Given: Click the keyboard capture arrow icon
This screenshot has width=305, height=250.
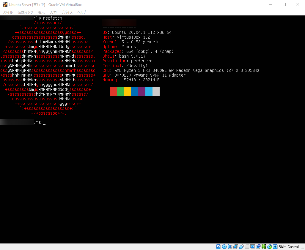Looking at the screenshot, I should [275, 246].
